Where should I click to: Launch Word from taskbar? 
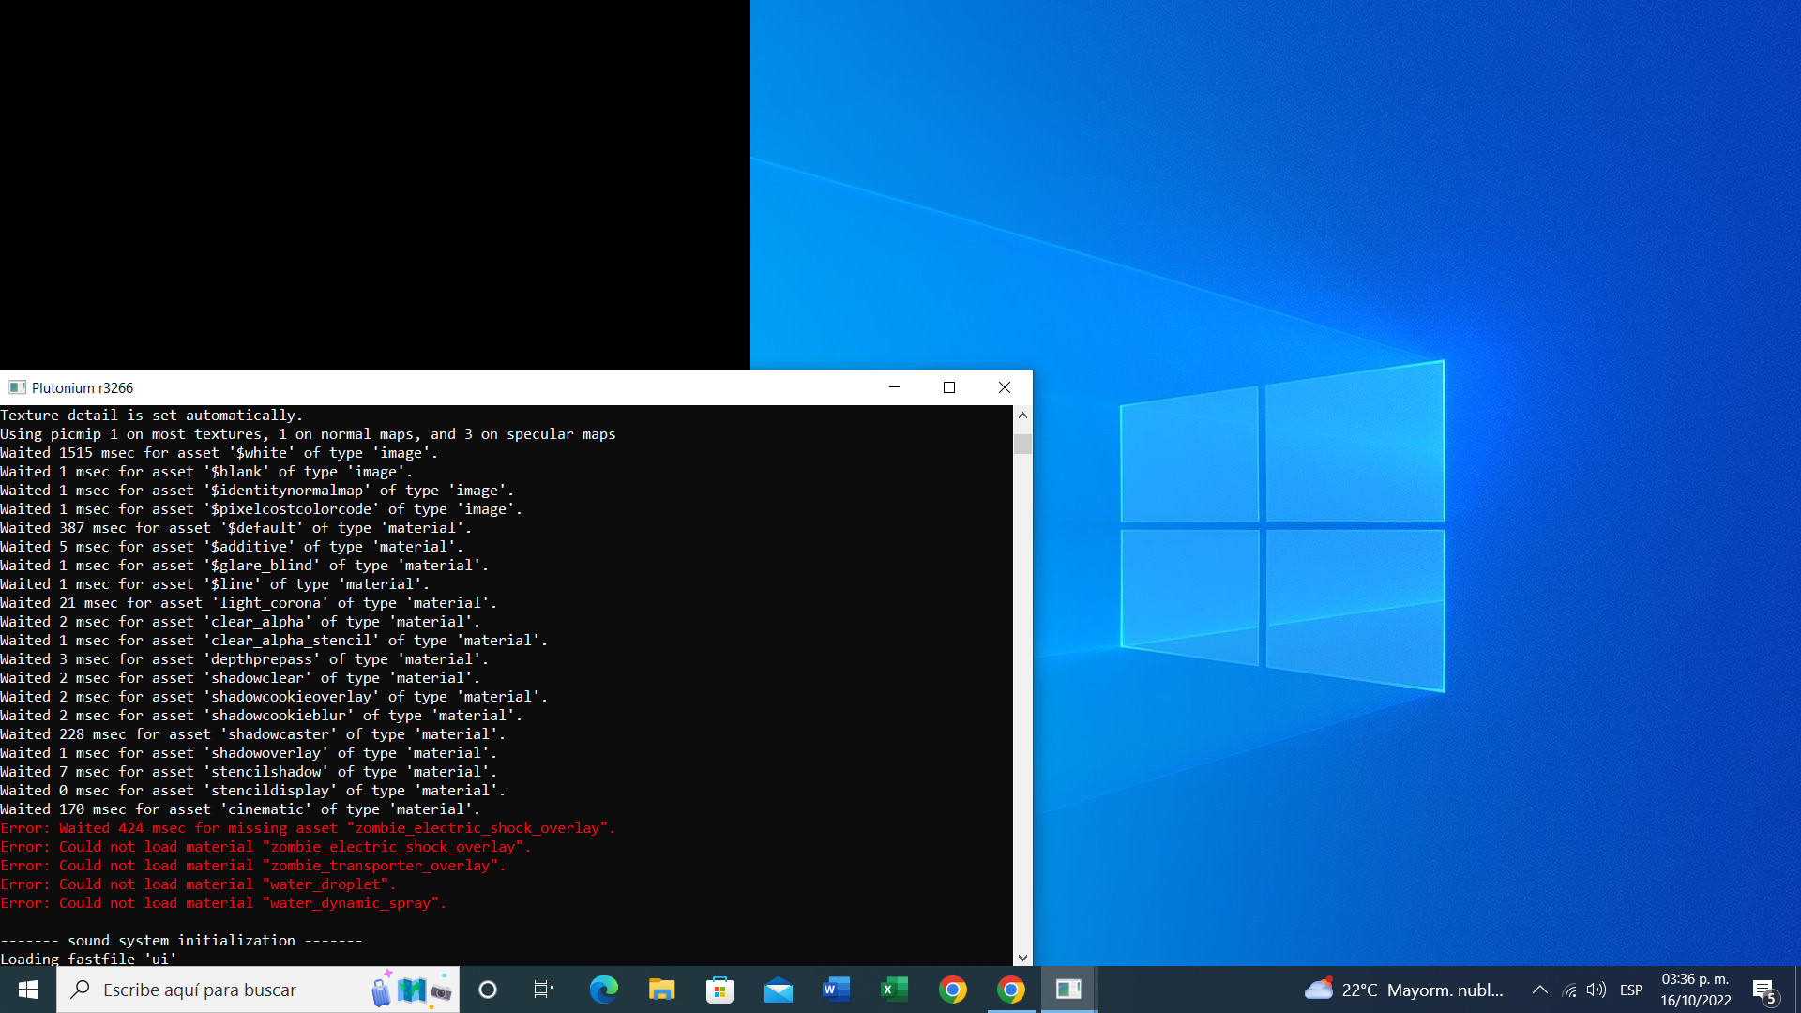[x=836, y=990]
